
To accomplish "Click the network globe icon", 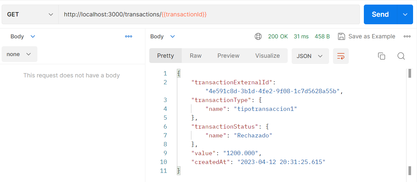I will 258,36.
